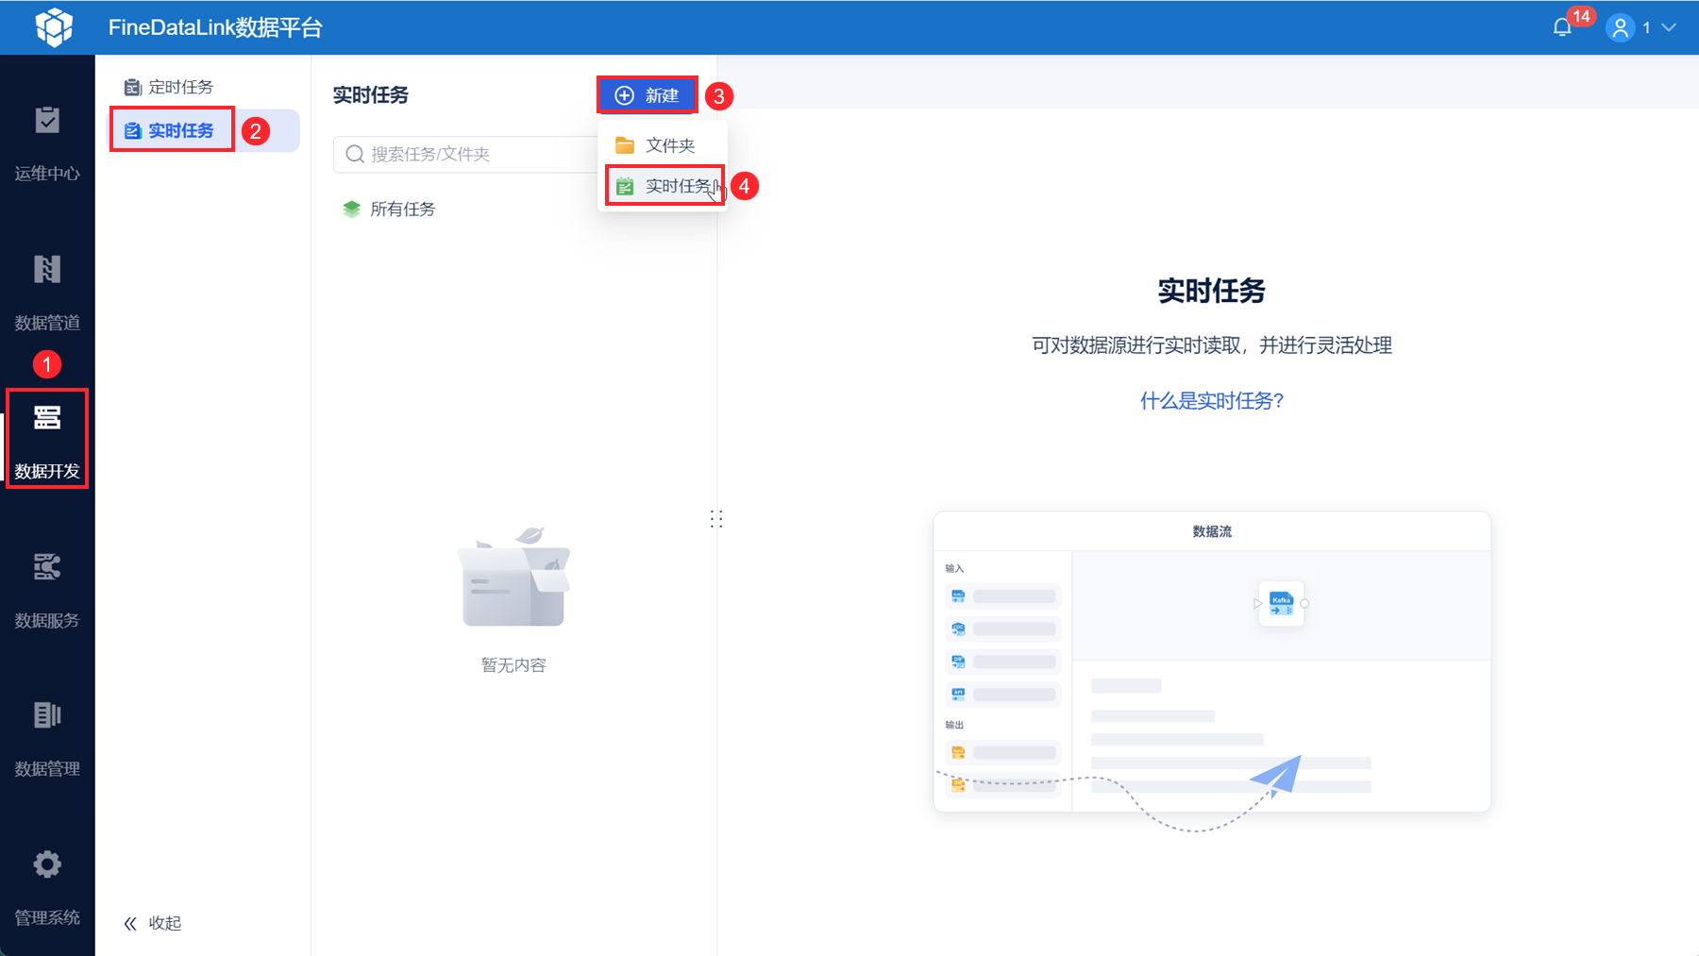Viewport: 1699px width, 956px height.
Task: Focus the 搜索任务/文件夹 search field
Action: (x=465, y=154)
